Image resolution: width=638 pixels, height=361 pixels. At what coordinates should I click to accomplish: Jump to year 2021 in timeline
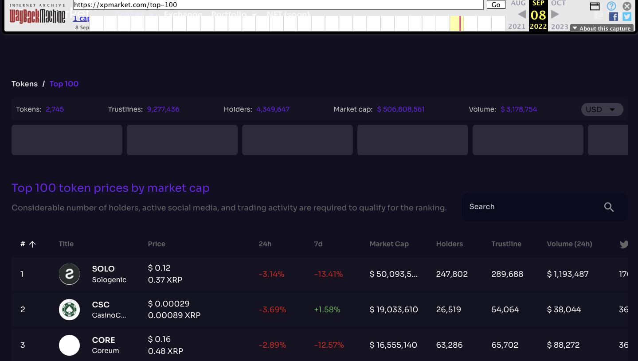point(517,27)
